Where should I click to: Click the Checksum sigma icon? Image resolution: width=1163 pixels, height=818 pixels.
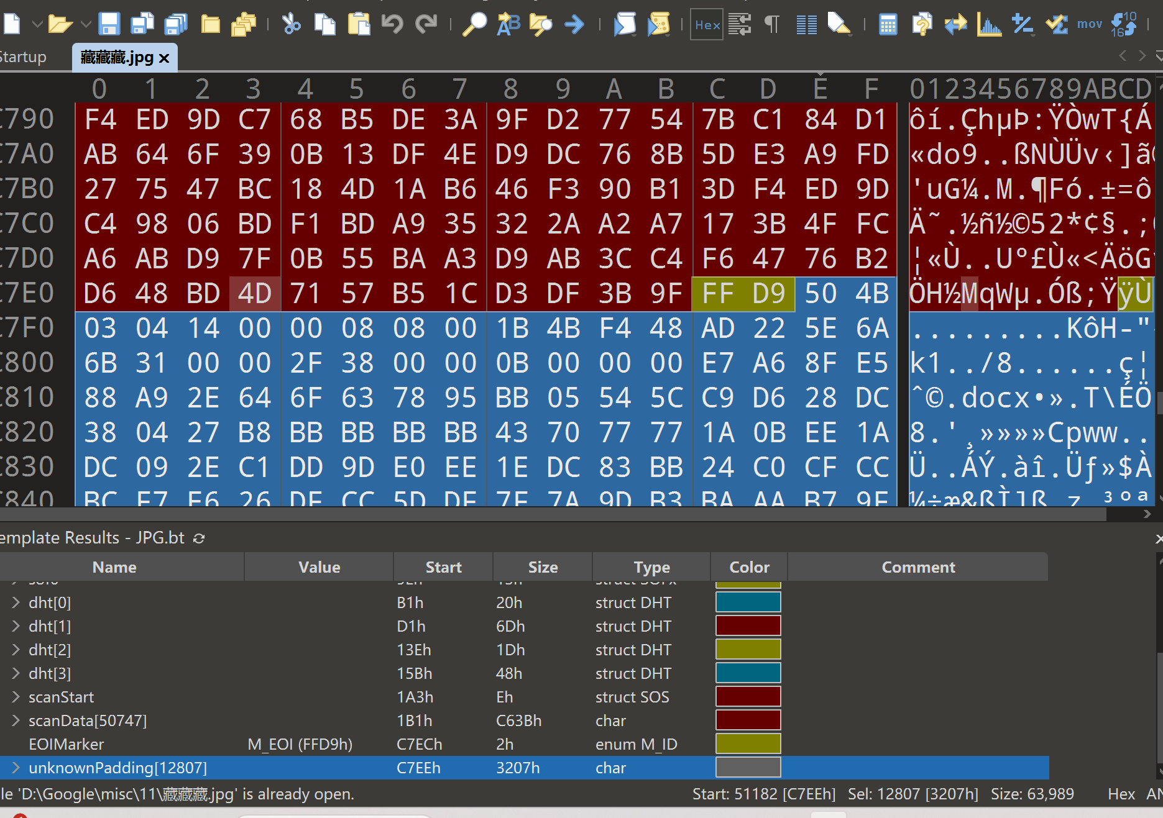pos(1057,24)
